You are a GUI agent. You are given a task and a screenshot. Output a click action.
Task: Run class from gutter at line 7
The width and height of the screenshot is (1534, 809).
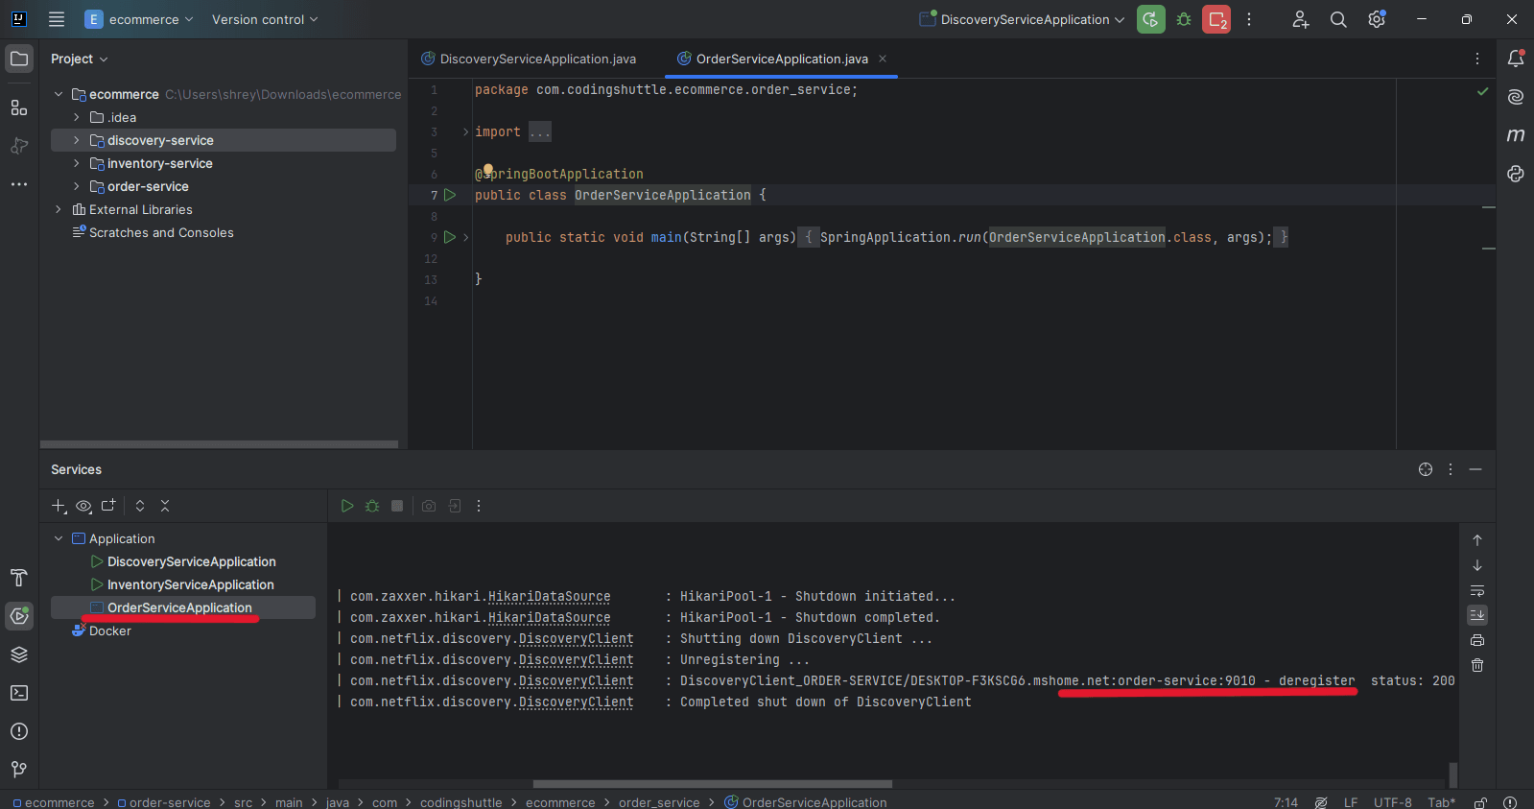tap(450, 195)
